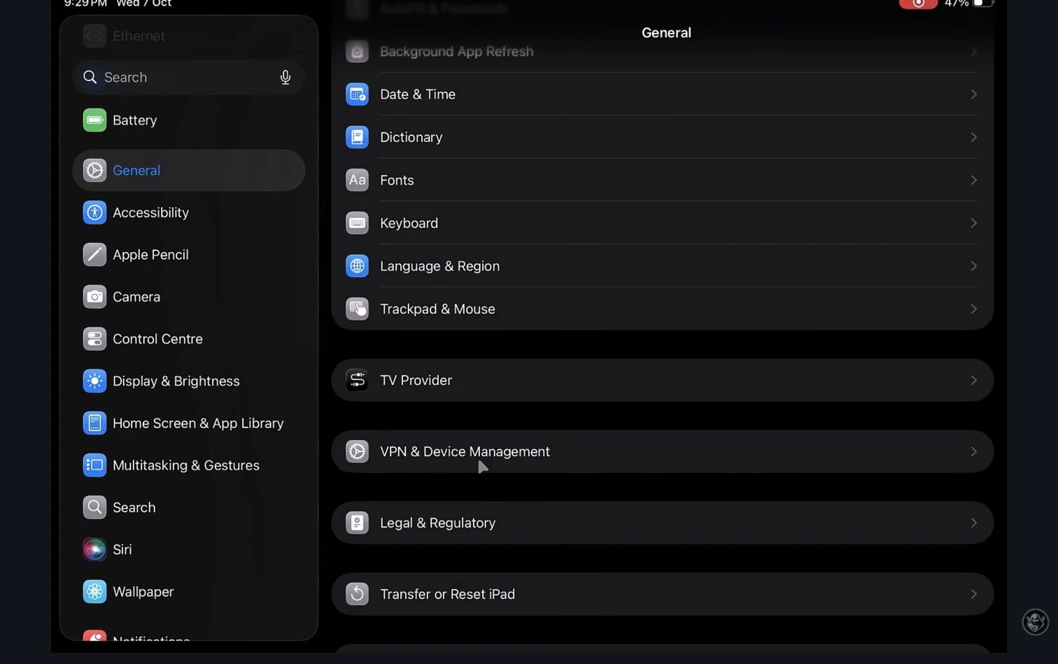Expand Language & Region using its chevron

pos(973,266)
